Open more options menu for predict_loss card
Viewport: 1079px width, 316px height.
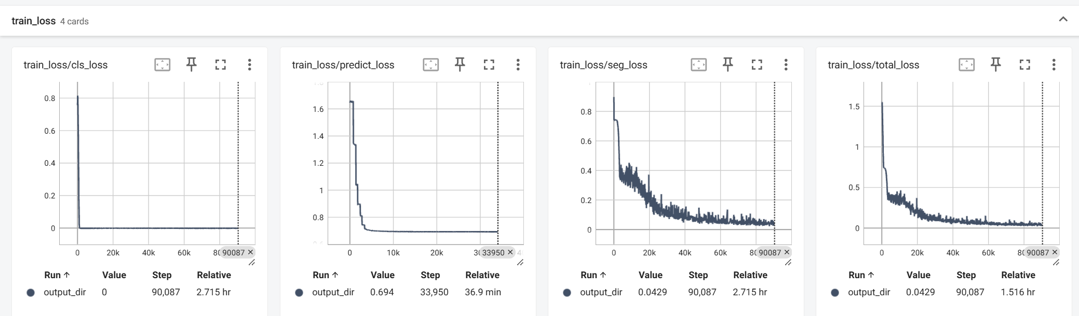[518, 65]
